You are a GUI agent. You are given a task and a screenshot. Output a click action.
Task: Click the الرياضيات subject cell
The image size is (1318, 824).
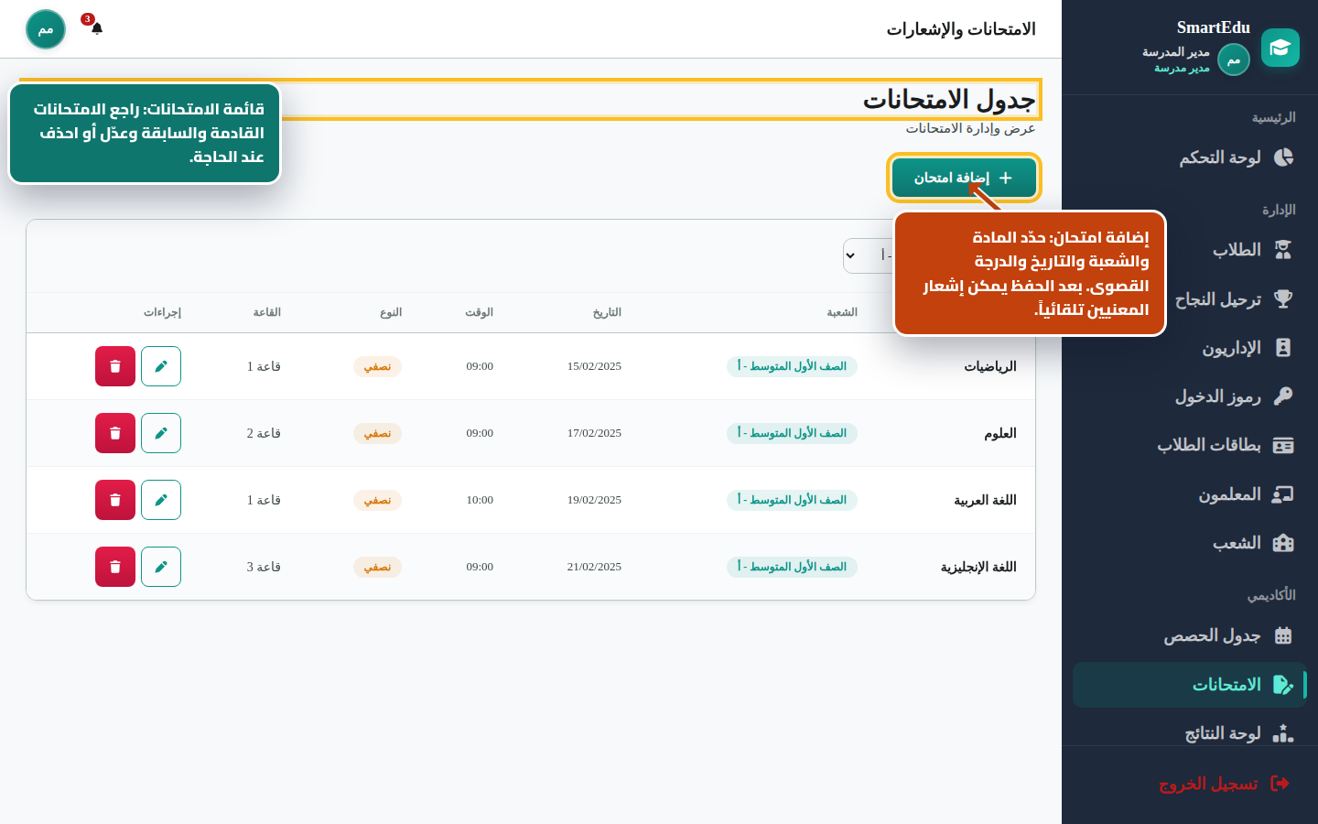click(x=990, y=366)
